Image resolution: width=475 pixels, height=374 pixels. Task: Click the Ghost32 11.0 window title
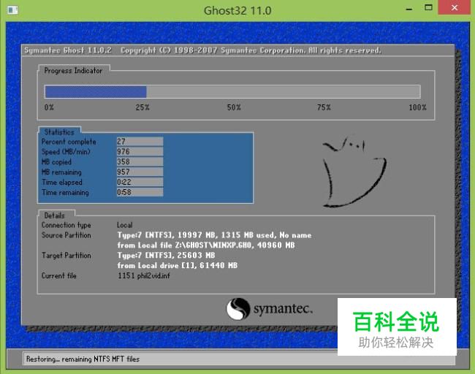(237, 11)
